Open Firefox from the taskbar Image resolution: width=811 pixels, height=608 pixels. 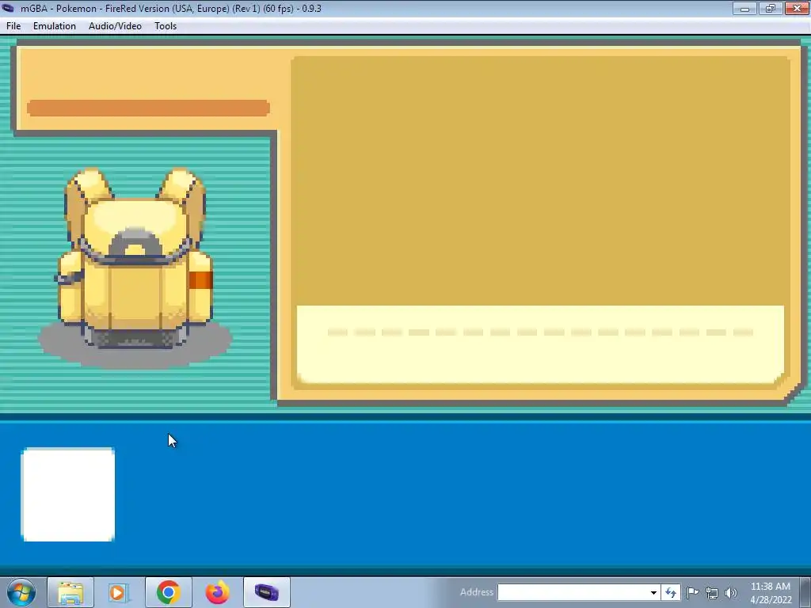pos(217,592)
